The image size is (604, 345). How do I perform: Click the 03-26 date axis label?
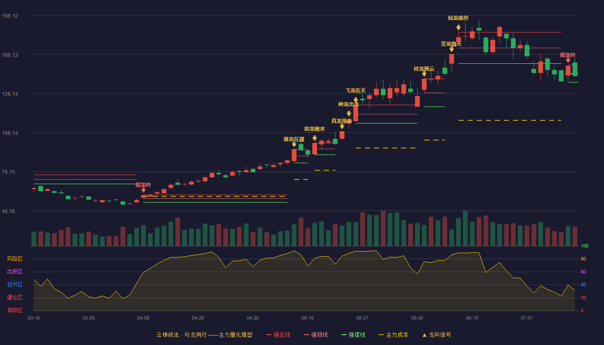[x=88, y=318]
